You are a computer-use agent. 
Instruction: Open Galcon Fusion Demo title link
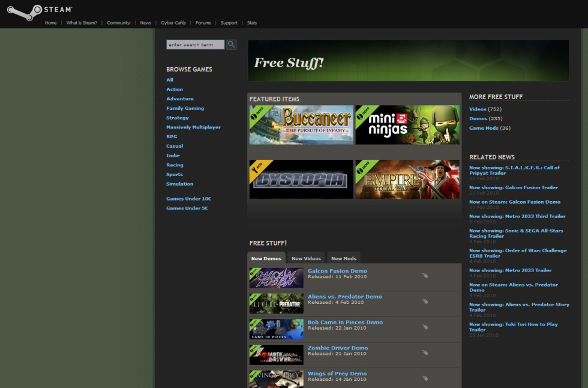337,271
